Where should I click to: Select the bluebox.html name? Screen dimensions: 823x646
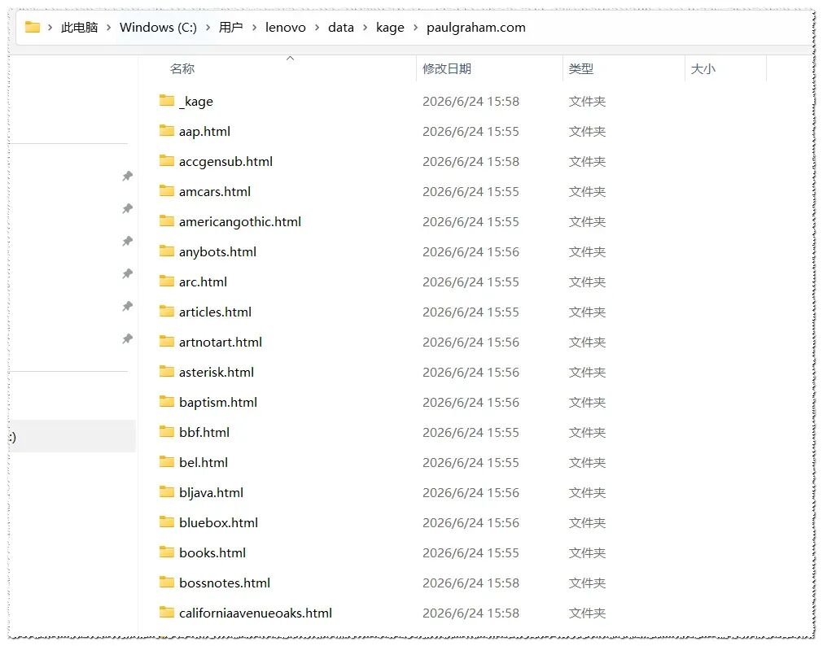click(x=218, y=522)
